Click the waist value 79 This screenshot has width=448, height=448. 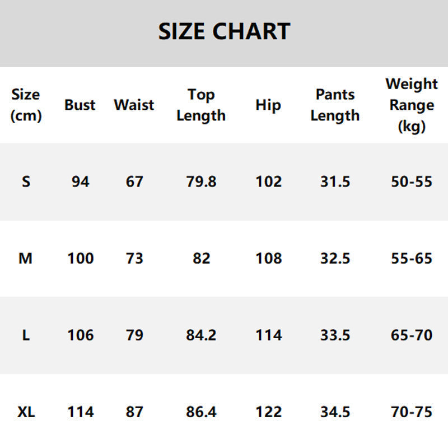tap(134, 335)
